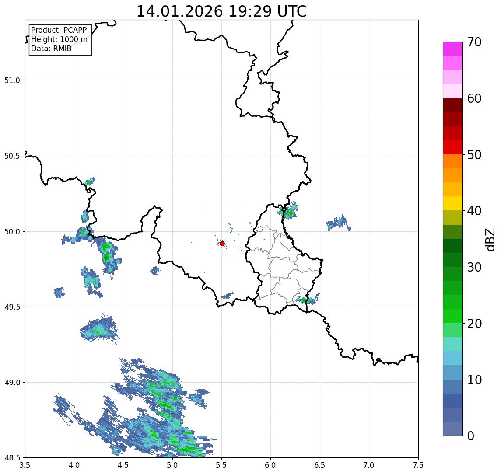This screenshot has width=501, height=474.
Task: Click the colorbar tick label '30'
Action: pos(474,267)
